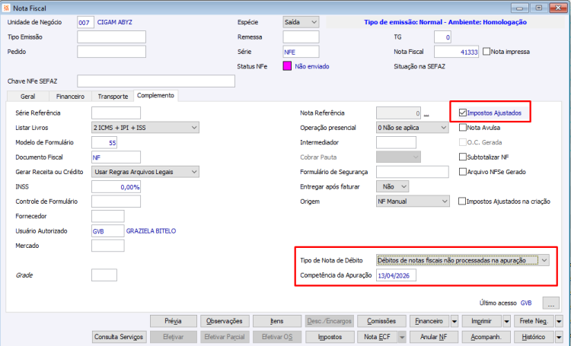The width and height of the screenshot is (571, 346).
Task: Click the Controle de Formulário field
Action: [x=116, y=202]
